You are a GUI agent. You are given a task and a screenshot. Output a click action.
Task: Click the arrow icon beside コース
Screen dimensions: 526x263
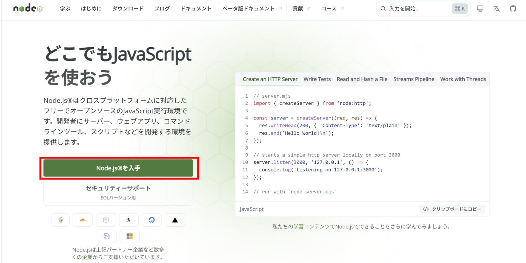342,8
